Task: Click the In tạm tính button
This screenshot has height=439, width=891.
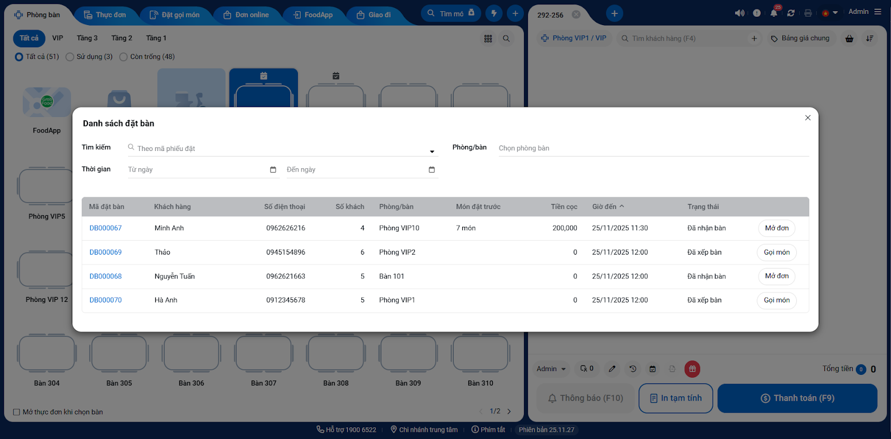Action: coord(676,398)
